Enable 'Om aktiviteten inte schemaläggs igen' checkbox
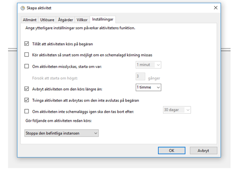233x170 pixels. click(26, 111)
